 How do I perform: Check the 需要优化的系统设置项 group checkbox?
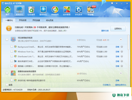tap(7, 73)
